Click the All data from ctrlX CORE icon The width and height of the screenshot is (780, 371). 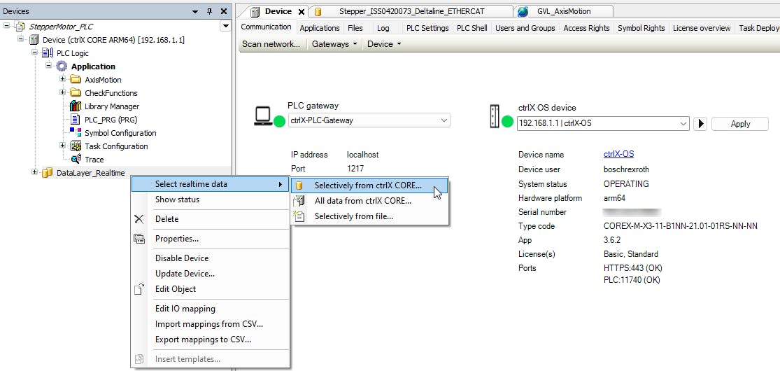[x=299, y=201]
